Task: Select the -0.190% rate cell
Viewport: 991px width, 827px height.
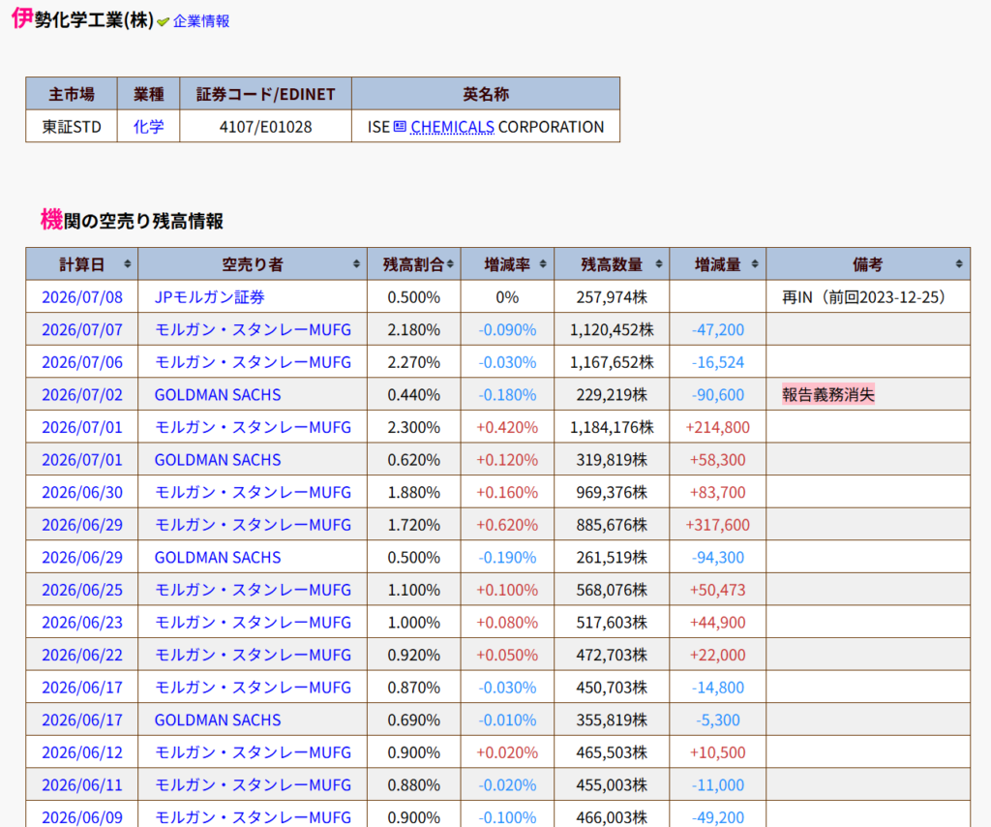Action: [507, 557]
